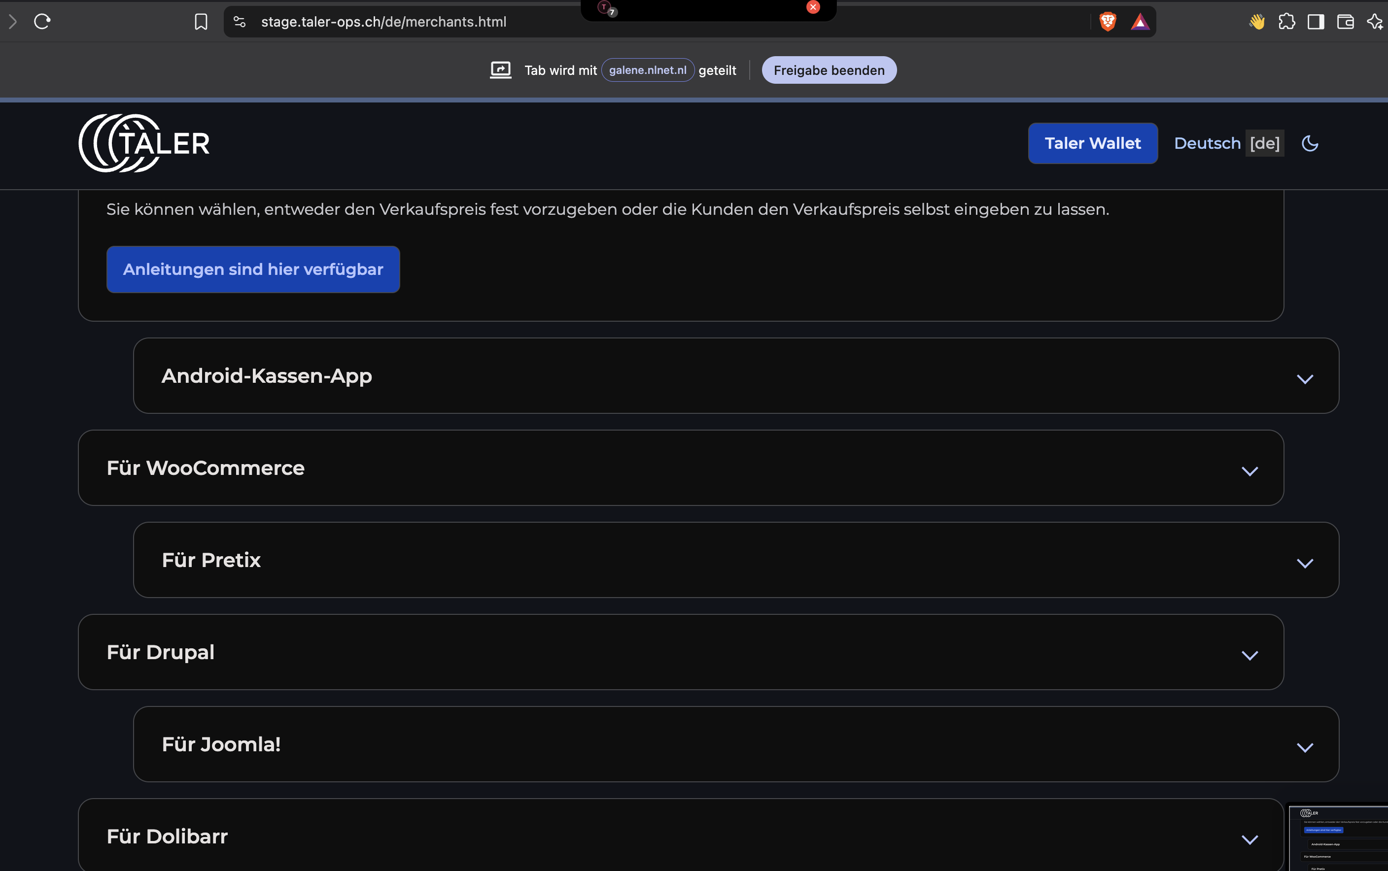
Task: Click the Taler Wallet button
Action: point(1092,143)
